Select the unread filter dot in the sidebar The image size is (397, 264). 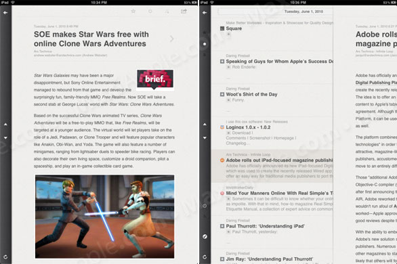[205, 44]
